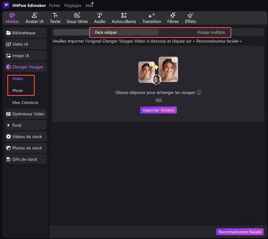Viewport: 268px width, 239px height.
Task: Click the face swap preview thumbnail
Action: [x=158, y=70]
